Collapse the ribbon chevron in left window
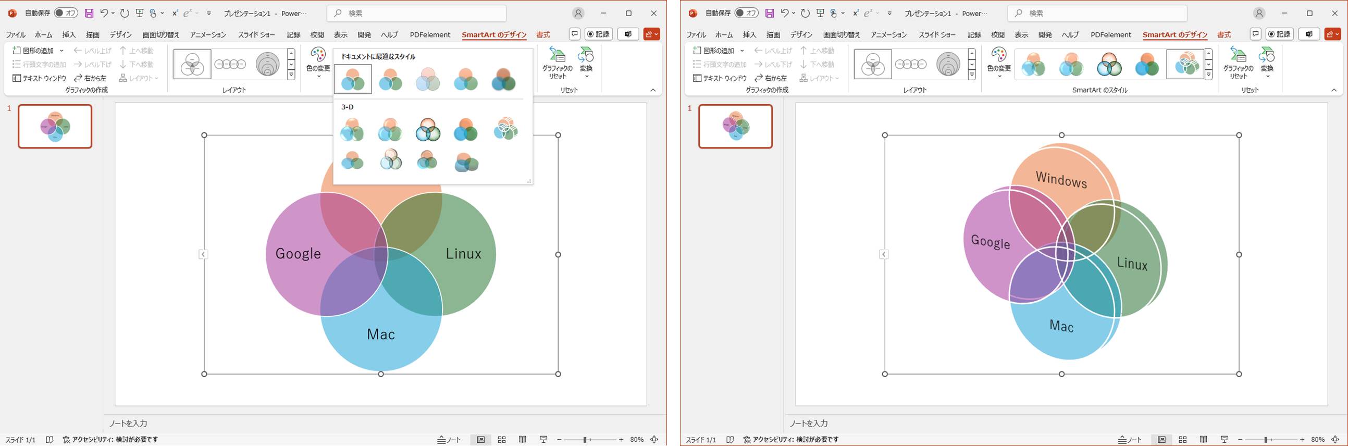The height and width of the screenshot is (446, 1348). click(652, 90)
